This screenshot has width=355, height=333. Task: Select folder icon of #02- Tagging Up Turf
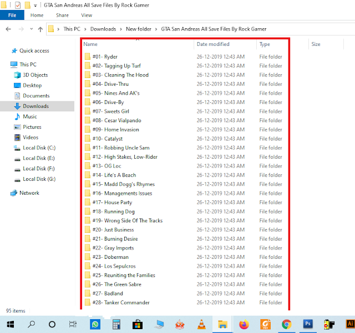click(88, 66)
